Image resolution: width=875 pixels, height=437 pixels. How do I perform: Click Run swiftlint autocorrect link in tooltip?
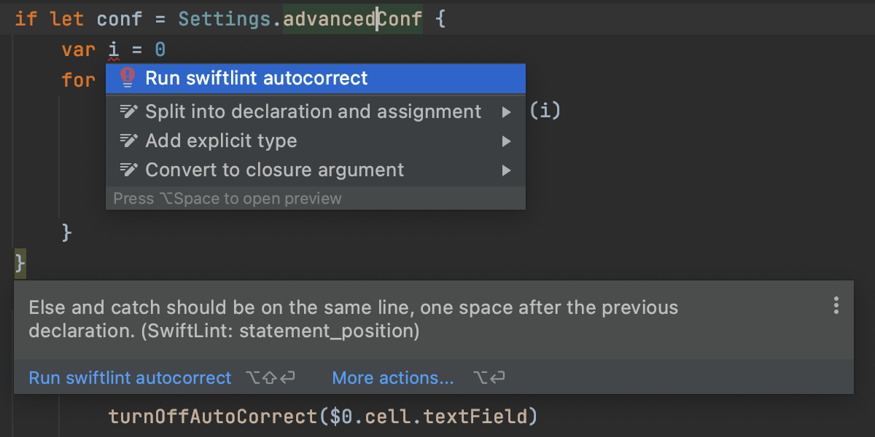(x=130, y=378)
